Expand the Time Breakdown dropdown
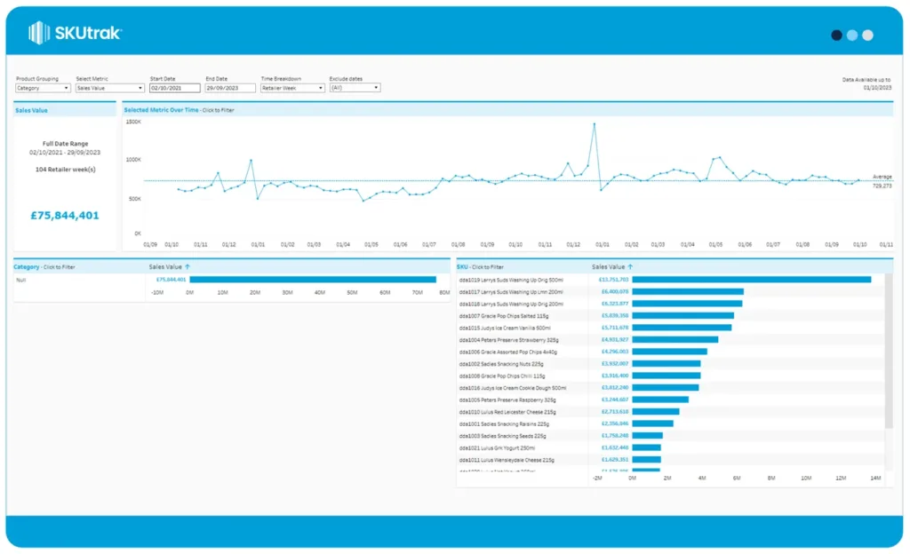910x554 pixels. click(292, 88)
